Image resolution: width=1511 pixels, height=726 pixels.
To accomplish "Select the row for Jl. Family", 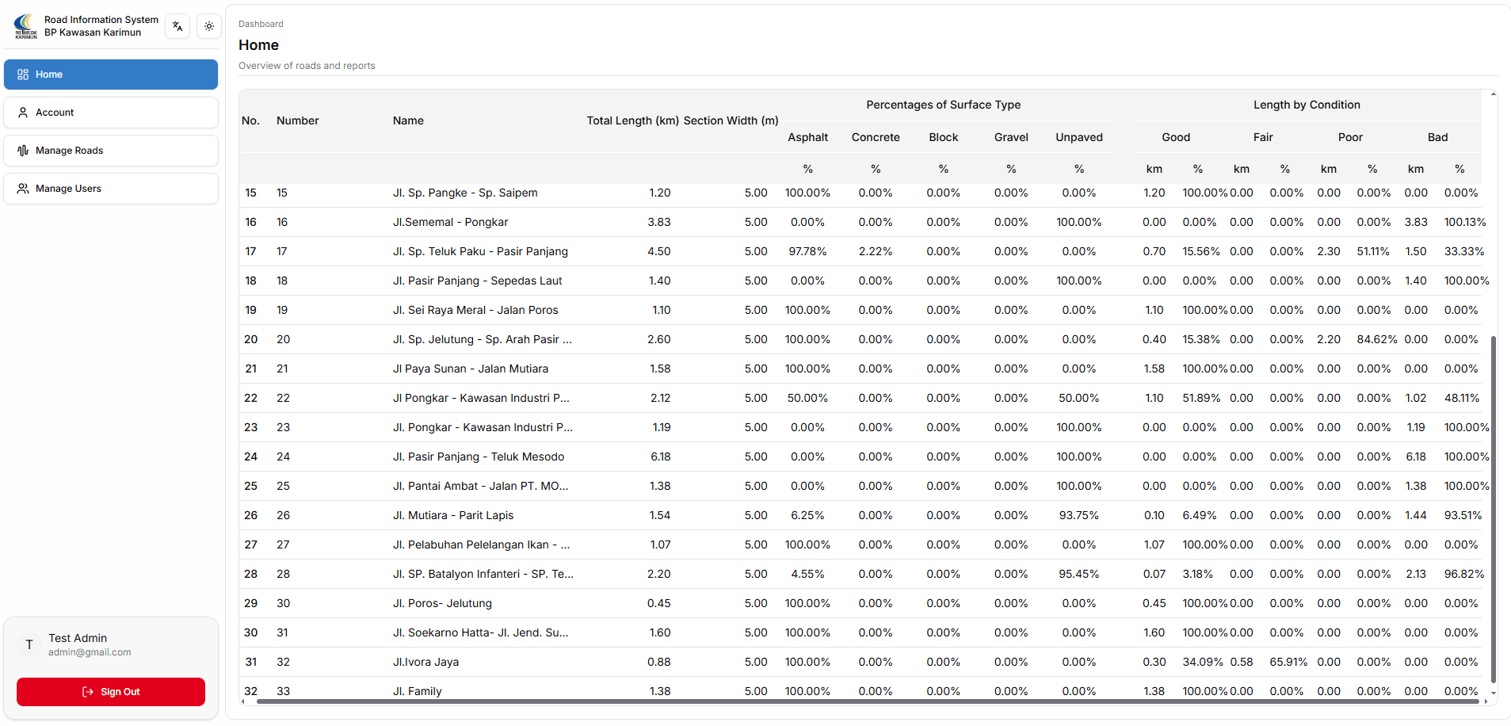I will coord(418,690).
